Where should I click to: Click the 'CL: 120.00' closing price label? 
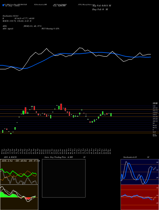59,6
